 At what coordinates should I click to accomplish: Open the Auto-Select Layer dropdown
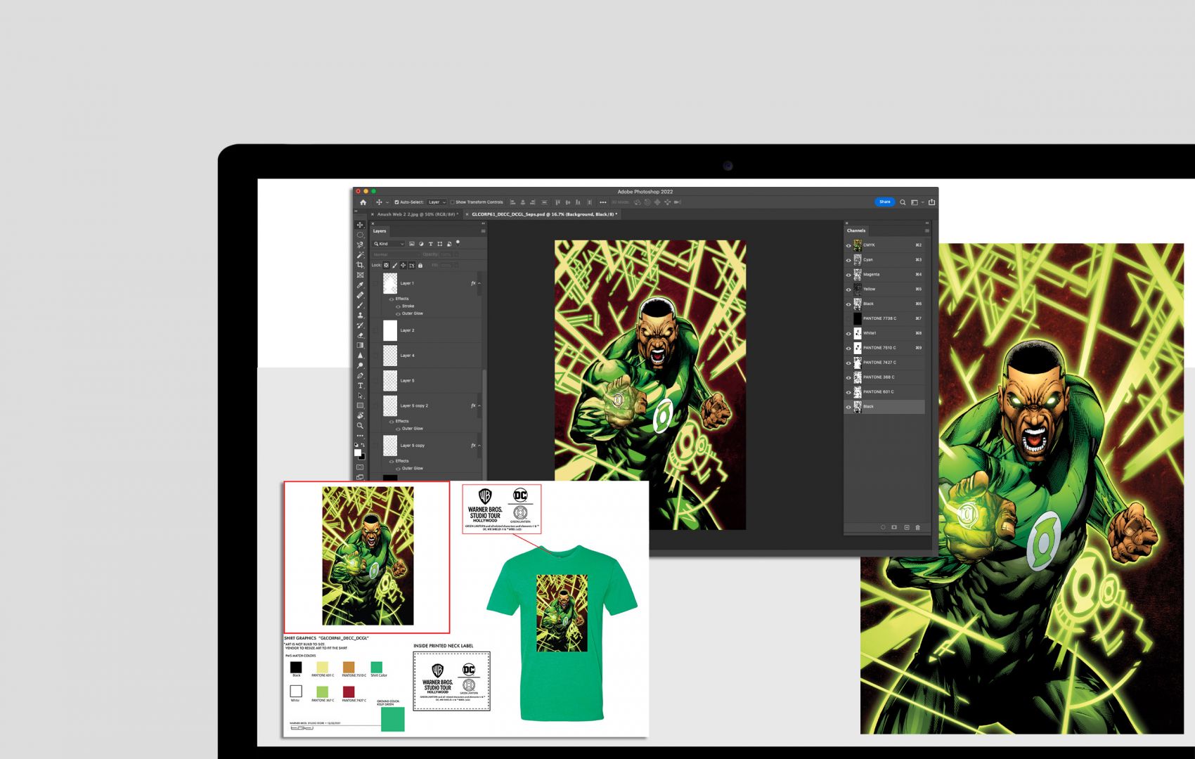pos(437,202)
